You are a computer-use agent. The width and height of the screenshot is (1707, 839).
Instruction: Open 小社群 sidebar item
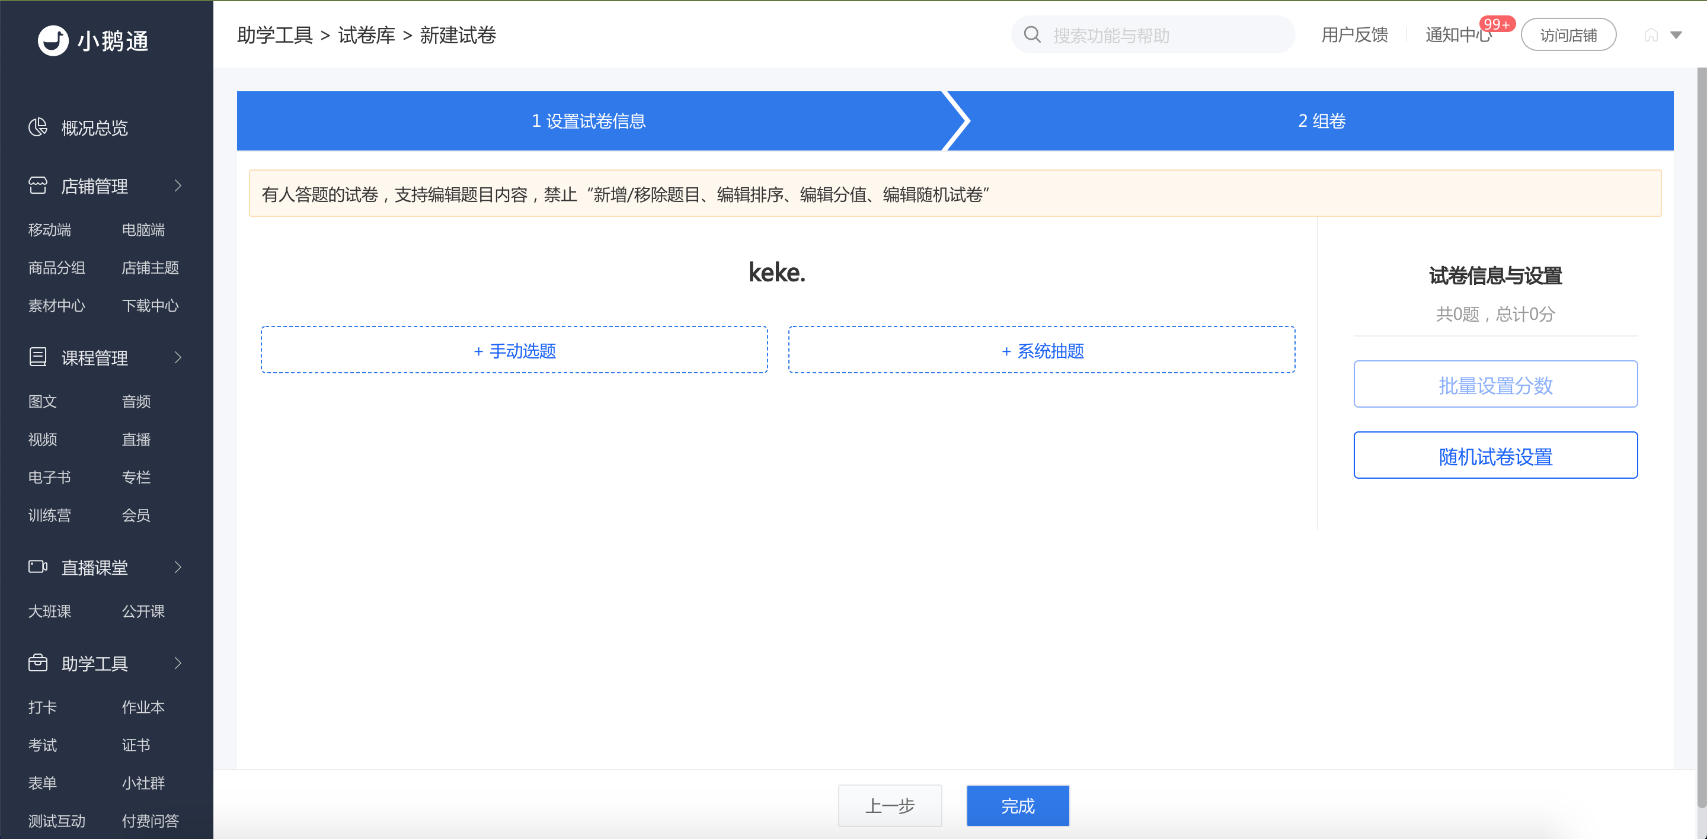[143, 783]
